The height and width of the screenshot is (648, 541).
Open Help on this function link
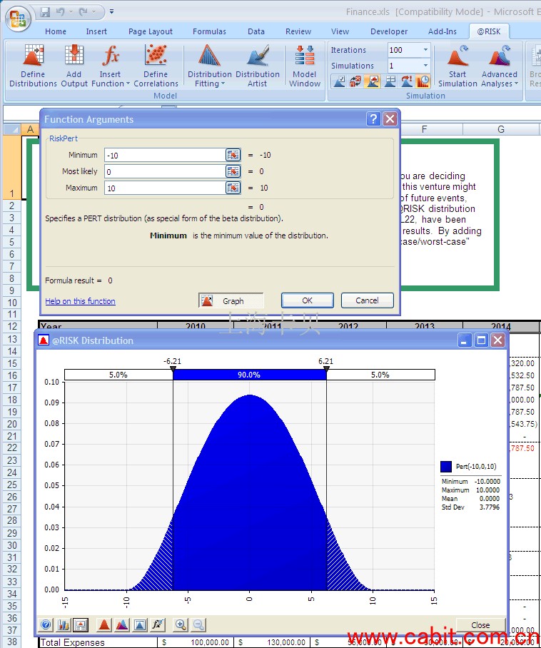80,301
